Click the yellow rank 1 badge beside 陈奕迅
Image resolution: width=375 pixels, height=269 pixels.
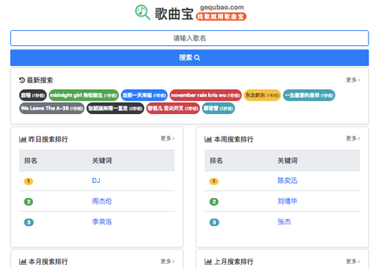click(x=214, y=181)
